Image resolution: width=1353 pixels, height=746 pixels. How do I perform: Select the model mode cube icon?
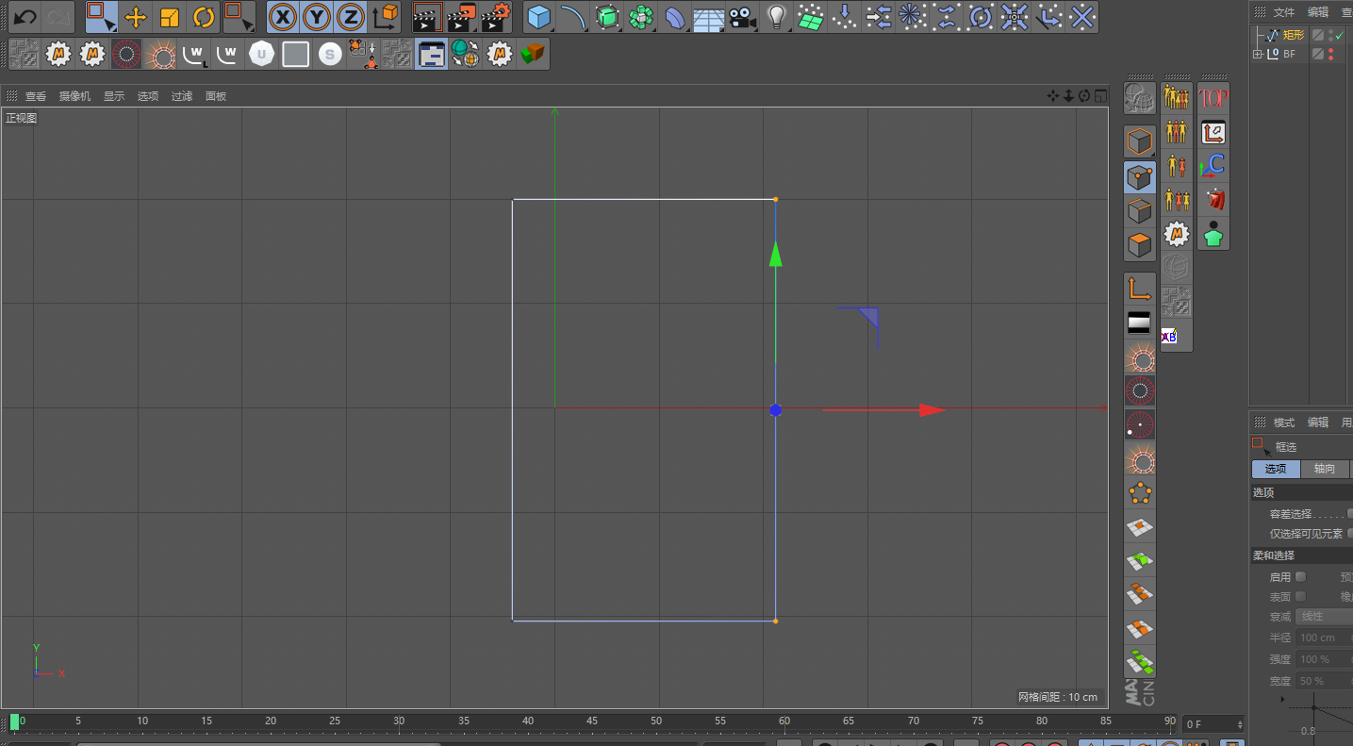tap(1140, 142)
